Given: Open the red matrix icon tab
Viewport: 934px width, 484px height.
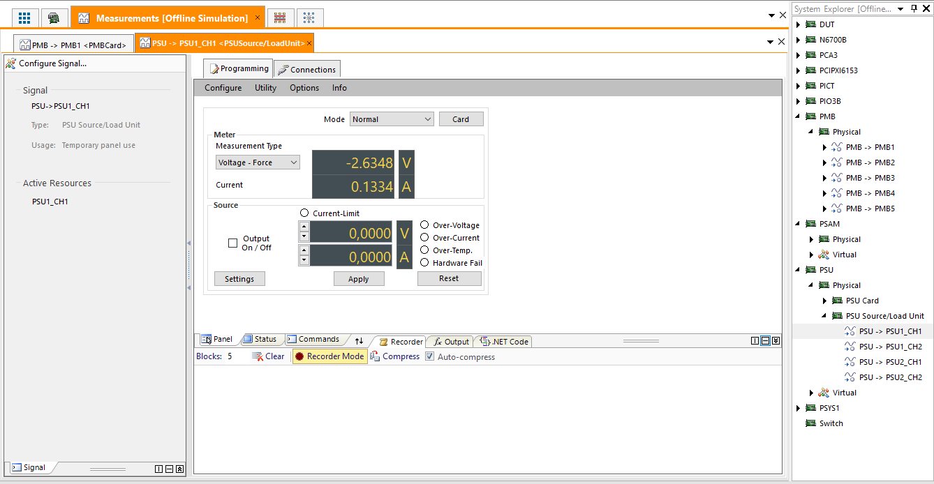Looking at the screenshot, I should [280, 18].
